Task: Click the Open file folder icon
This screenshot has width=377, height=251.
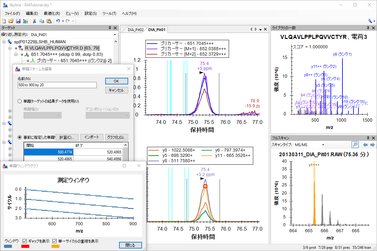Action: (x=11, y=21)
